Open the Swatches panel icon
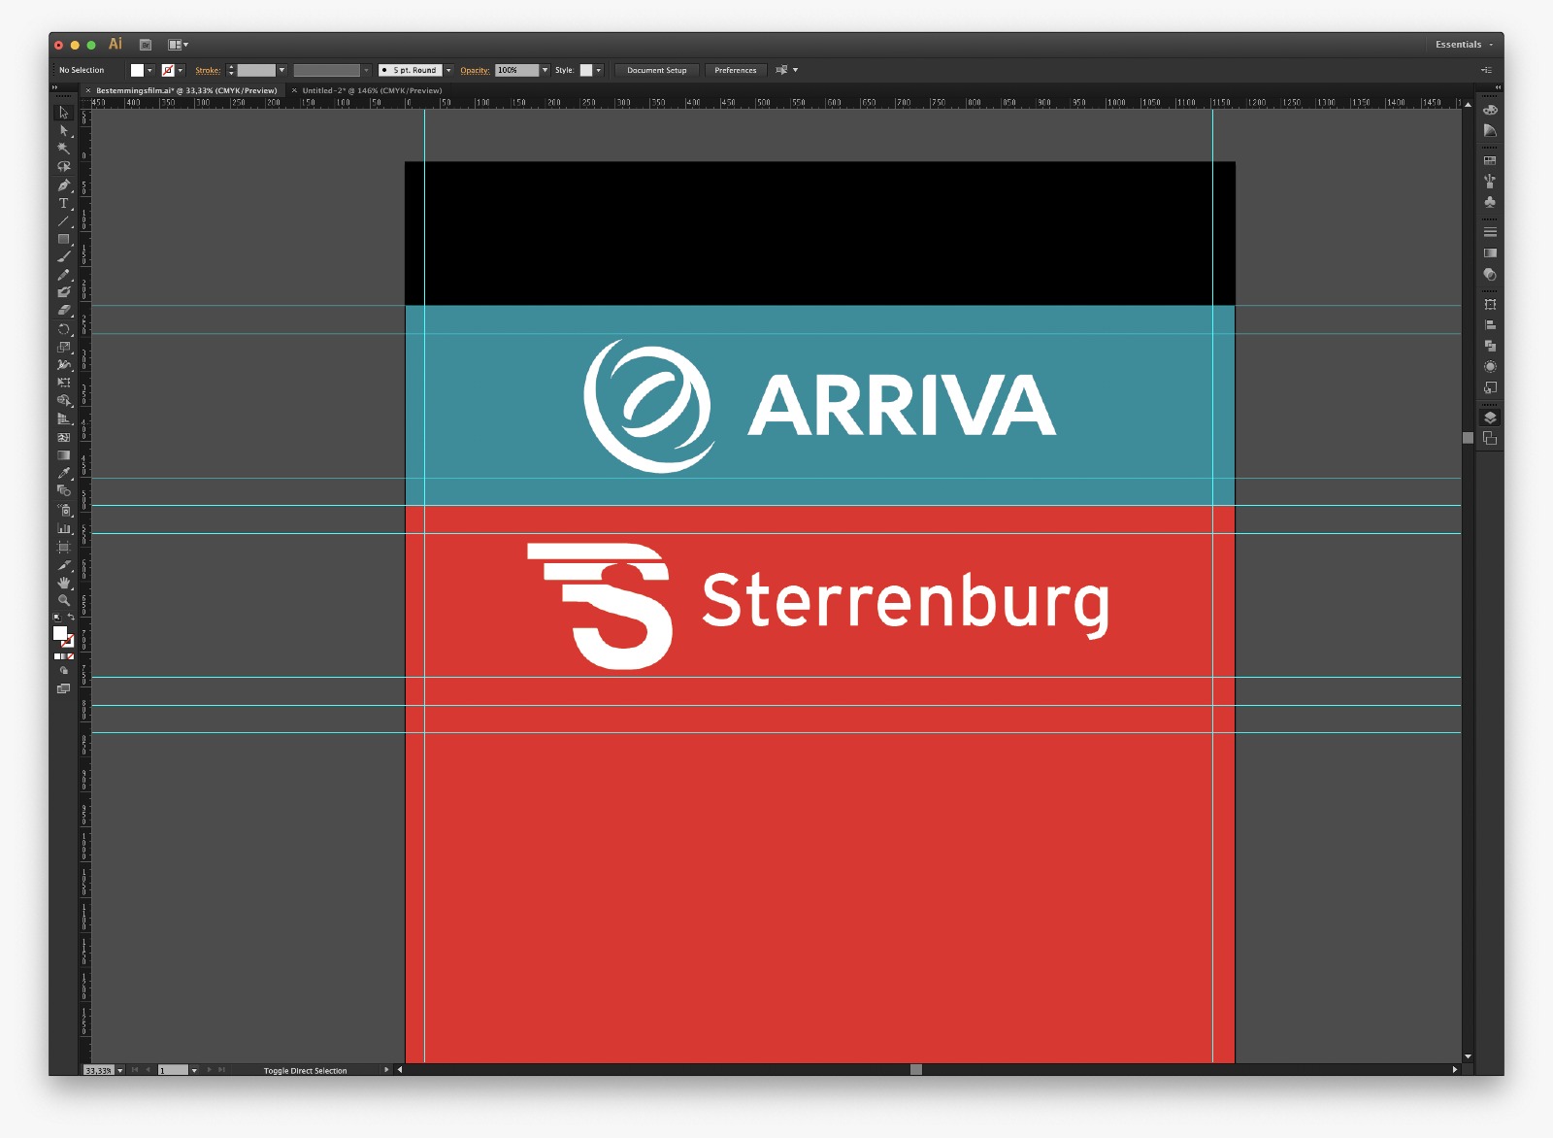Viewport: 1553px width, 1138px height. click(1490, 161)
